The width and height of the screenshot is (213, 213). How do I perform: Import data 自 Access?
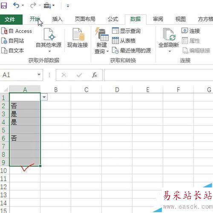click(x=17, y=31)
